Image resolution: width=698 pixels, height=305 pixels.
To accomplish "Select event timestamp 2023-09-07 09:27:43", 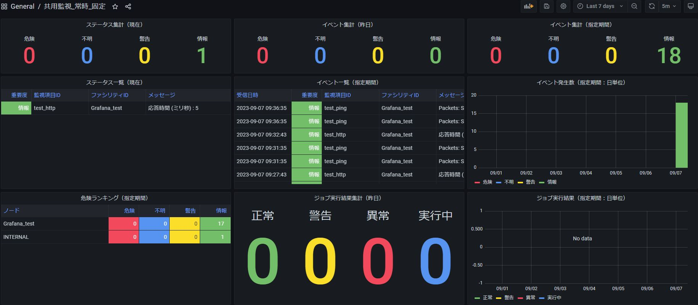I will (x=262, y=175).
